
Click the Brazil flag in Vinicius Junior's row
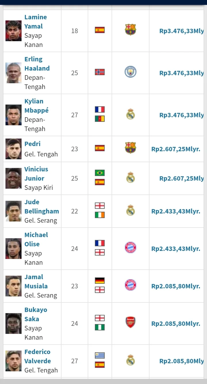pos(100,173)
